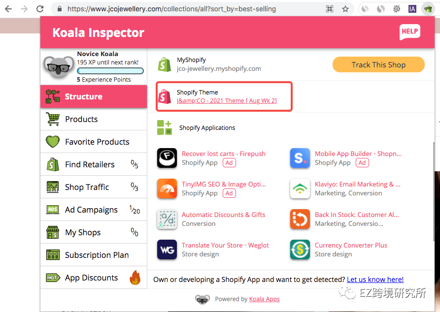Click the Ad badge under Firepush

229,162
